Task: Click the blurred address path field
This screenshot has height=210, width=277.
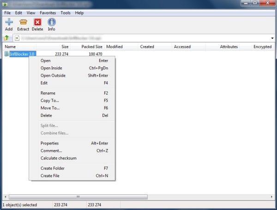Action: click(x=145, y=38)
